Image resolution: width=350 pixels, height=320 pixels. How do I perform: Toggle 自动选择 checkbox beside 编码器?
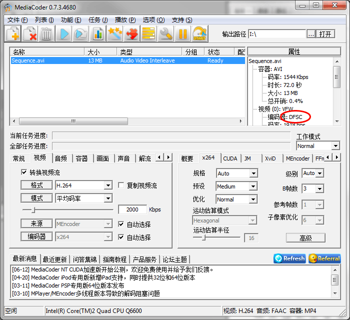pyautogui.click(x=121, y=237)
